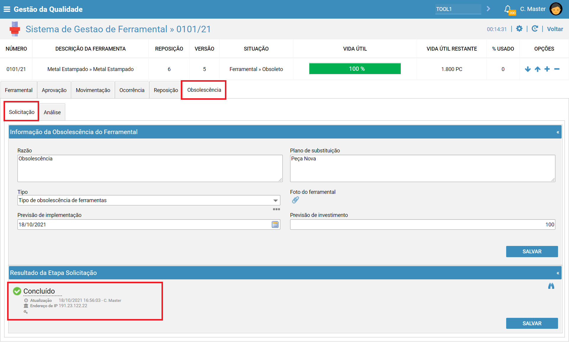Save the obsolescence information form

point(532,252)
